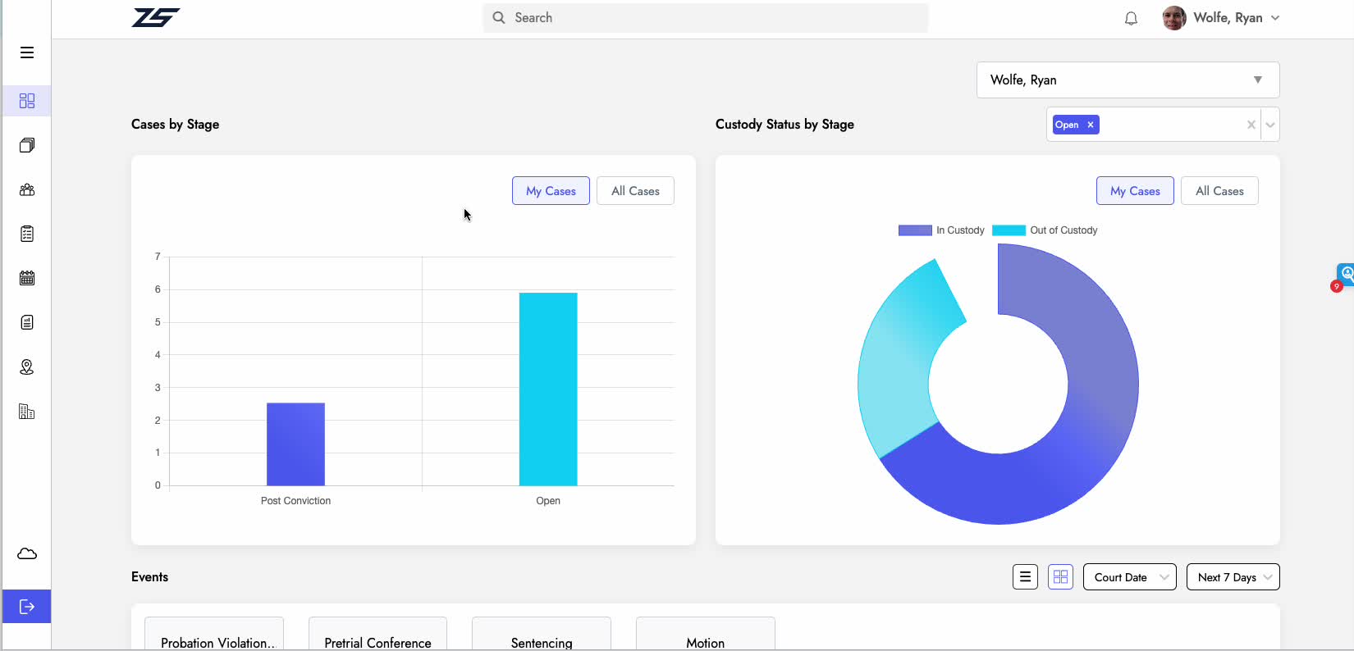Open the dashboard grid icon in sidebar

pyautogui.click(x=27, y=101)
